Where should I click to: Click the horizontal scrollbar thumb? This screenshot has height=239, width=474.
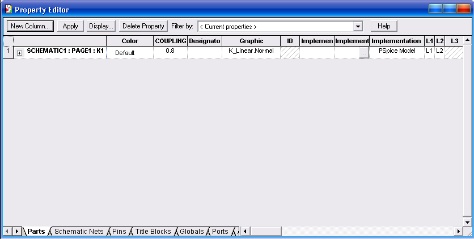click(x=265, y=232)
